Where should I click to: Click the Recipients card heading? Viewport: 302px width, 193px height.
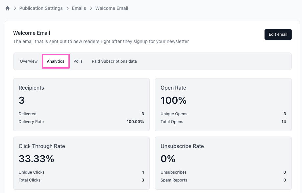click(x=31, y=88)
